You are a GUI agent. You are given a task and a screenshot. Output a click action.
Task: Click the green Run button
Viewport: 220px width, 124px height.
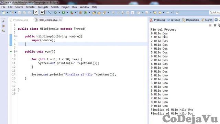(63, 13)
